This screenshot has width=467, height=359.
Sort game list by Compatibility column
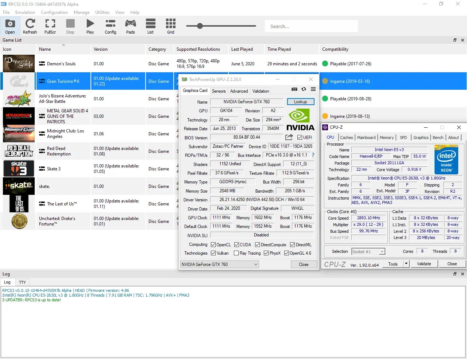pyautogui.click(x=393, y=49)
